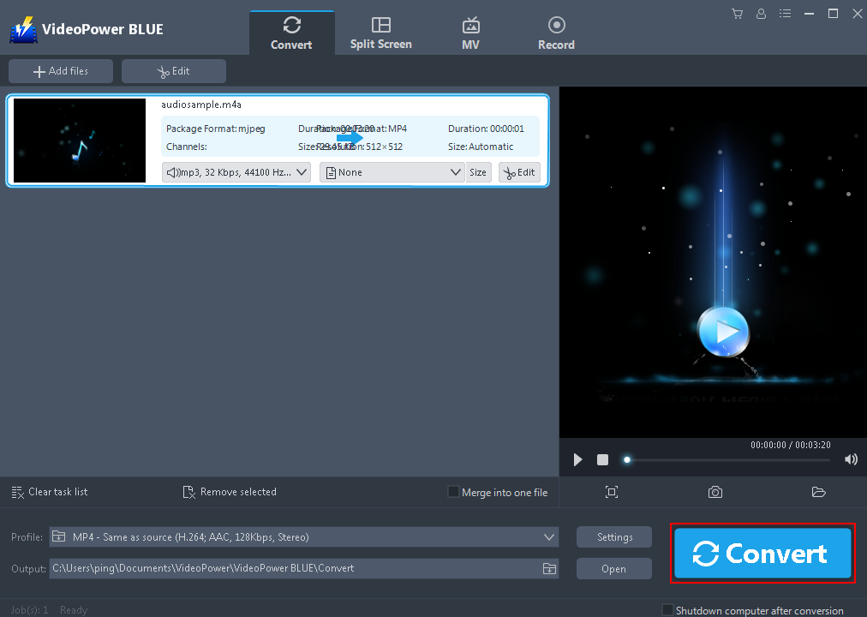867x617 pixels.
Task: Enable Shutdown computer after conversion
Action: click(x=667, y=609)
